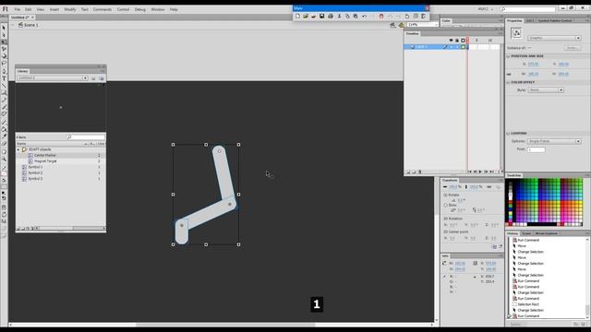The image size is (591, 332).
Task: Select the Line tool
Action: click(x=4, y=85)
